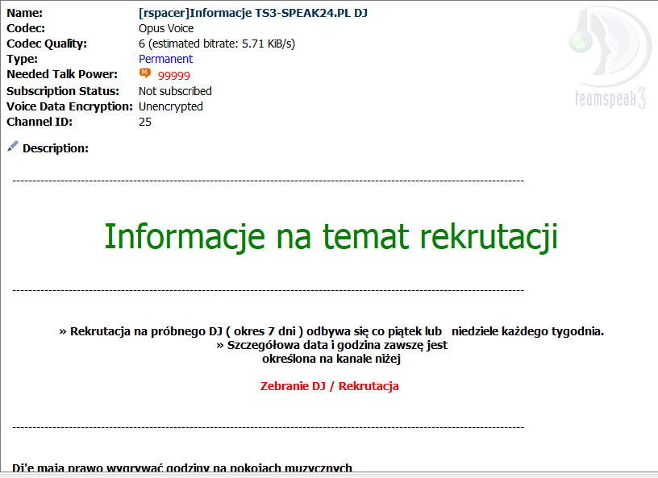Click the blue Permanent type value

165,59
